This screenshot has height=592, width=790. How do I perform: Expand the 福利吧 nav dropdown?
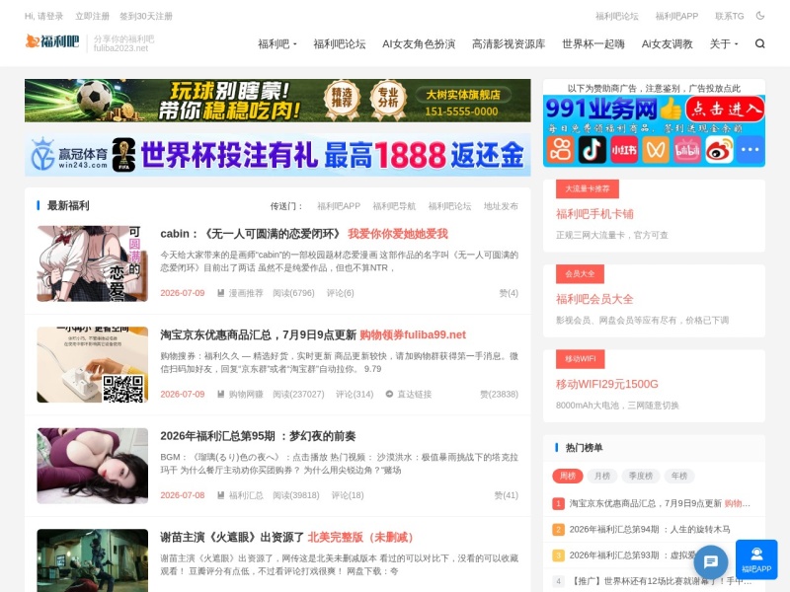pos(277,44)
